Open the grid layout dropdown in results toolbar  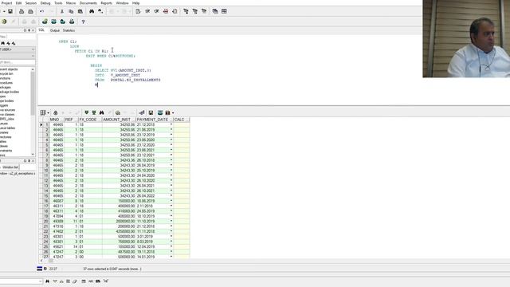pos(49,113)
